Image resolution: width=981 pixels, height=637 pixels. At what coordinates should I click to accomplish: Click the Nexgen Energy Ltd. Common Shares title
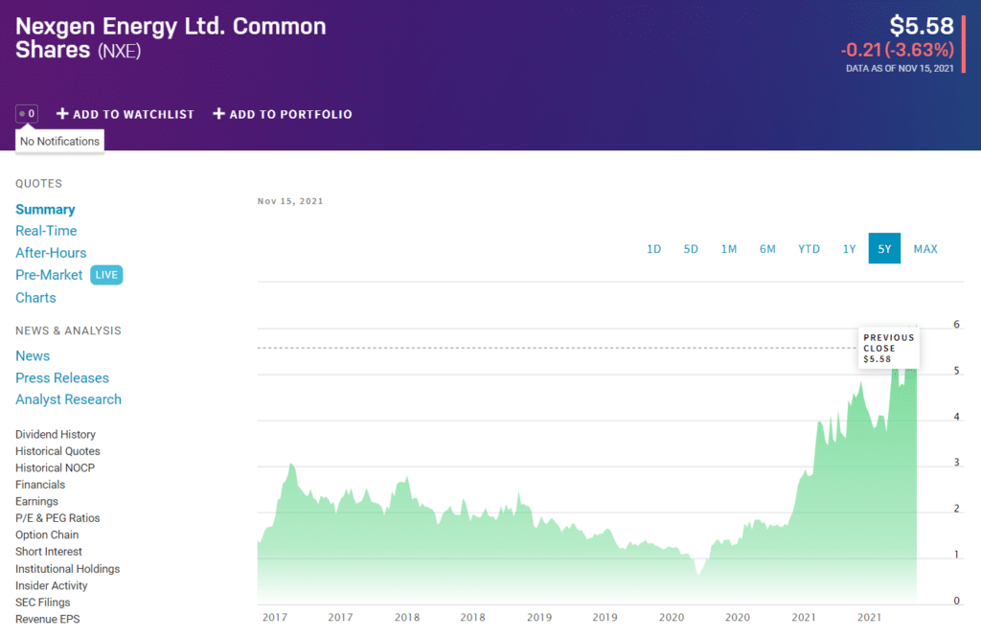(x=171, y=37)
